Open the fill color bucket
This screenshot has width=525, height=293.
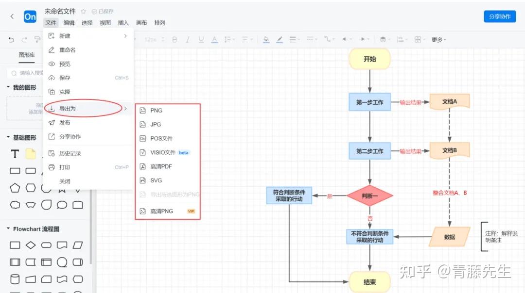pos(266,39)
